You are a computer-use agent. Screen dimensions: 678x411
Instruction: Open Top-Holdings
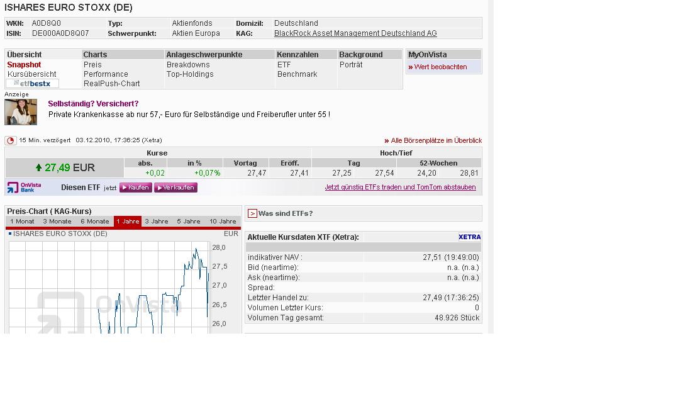point(190,74)
